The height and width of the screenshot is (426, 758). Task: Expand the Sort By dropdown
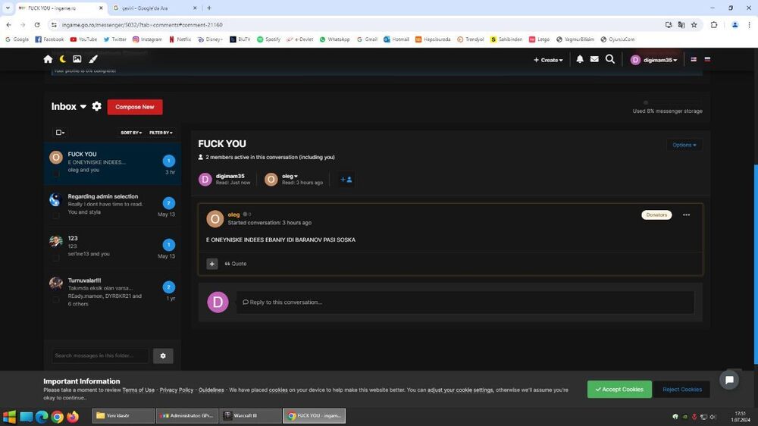[x=131, y=133]
